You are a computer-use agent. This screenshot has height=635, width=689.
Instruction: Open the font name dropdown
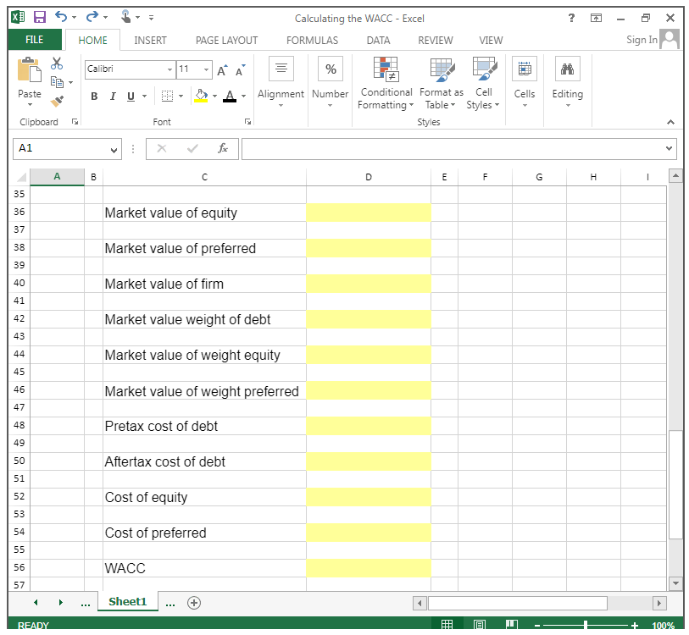coord(169,69)
